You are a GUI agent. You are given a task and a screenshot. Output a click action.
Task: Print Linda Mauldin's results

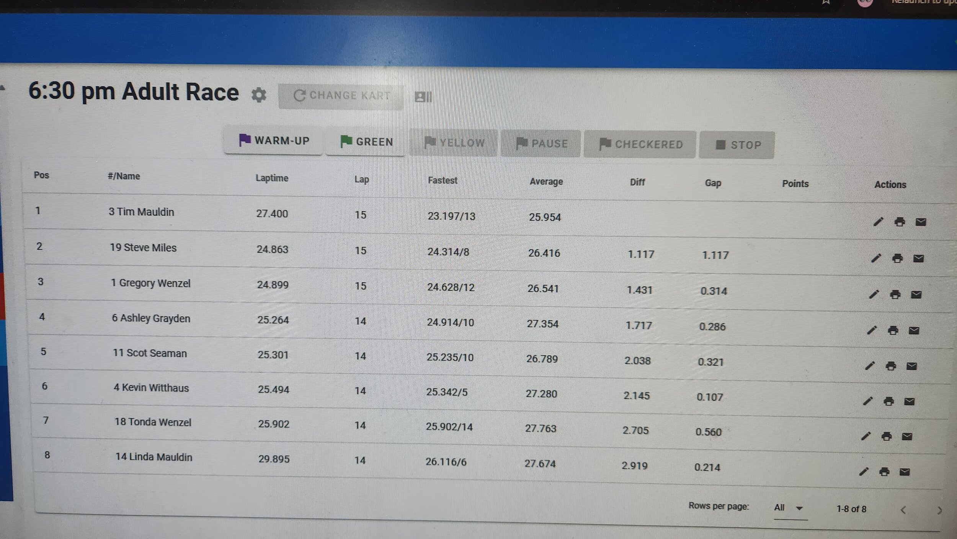pos(884,472)
